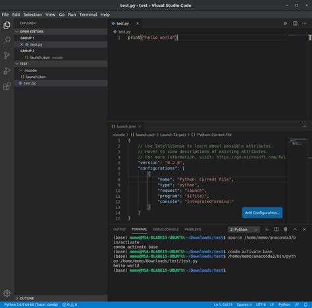Viewport: 312px width, 308px height.
Task: Switch to the Terminal panel tab
Action: (x=140, y=230)
